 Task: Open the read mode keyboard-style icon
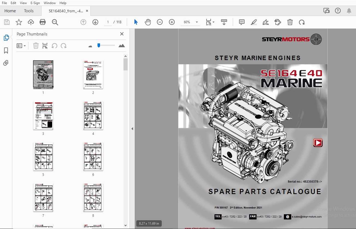224,22
